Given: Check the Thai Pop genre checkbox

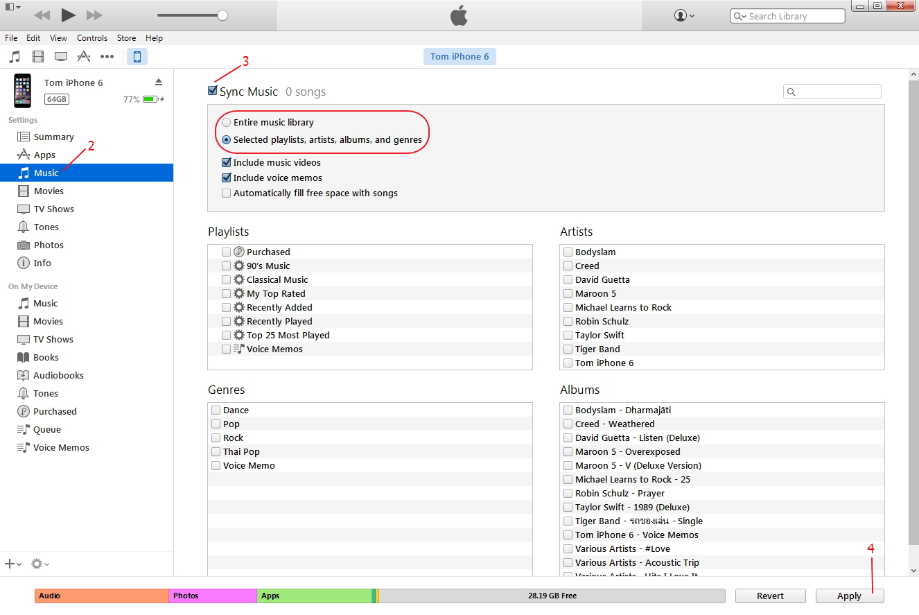Looking at the screenshot, I should [x=216, y=451].
